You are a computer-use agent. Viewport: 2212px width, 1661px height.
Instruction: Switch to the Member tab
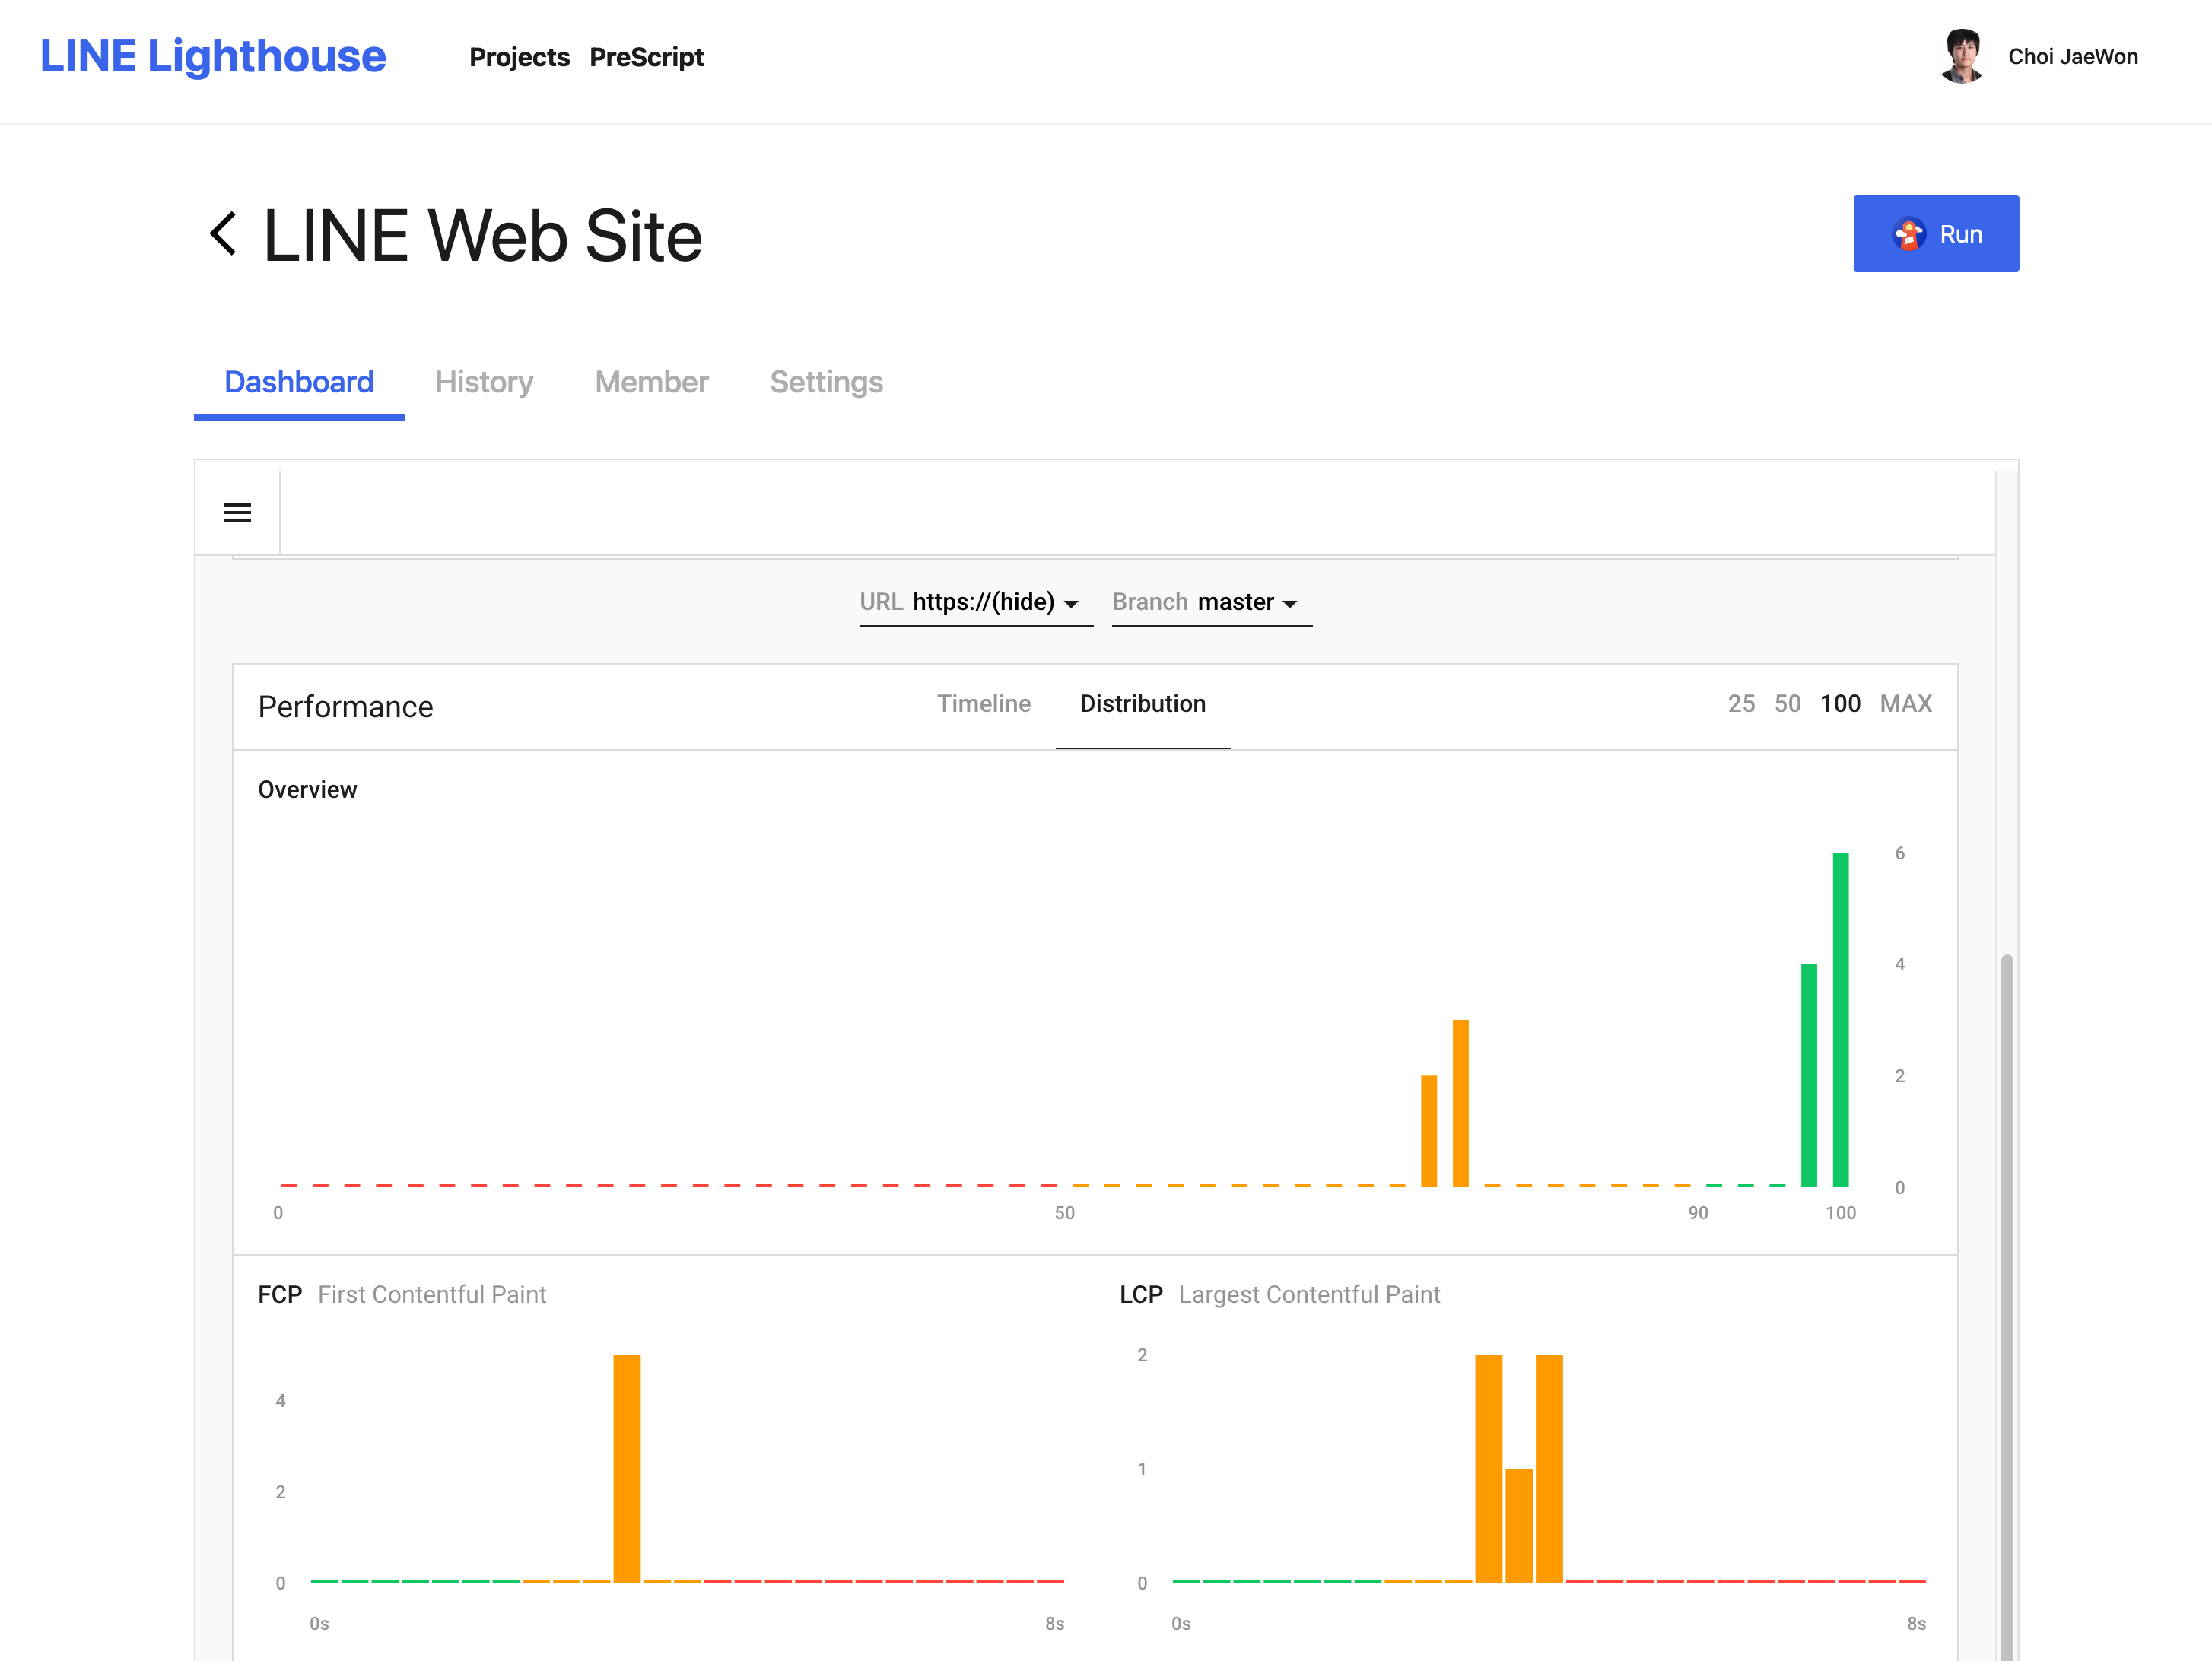pos(651,382)
